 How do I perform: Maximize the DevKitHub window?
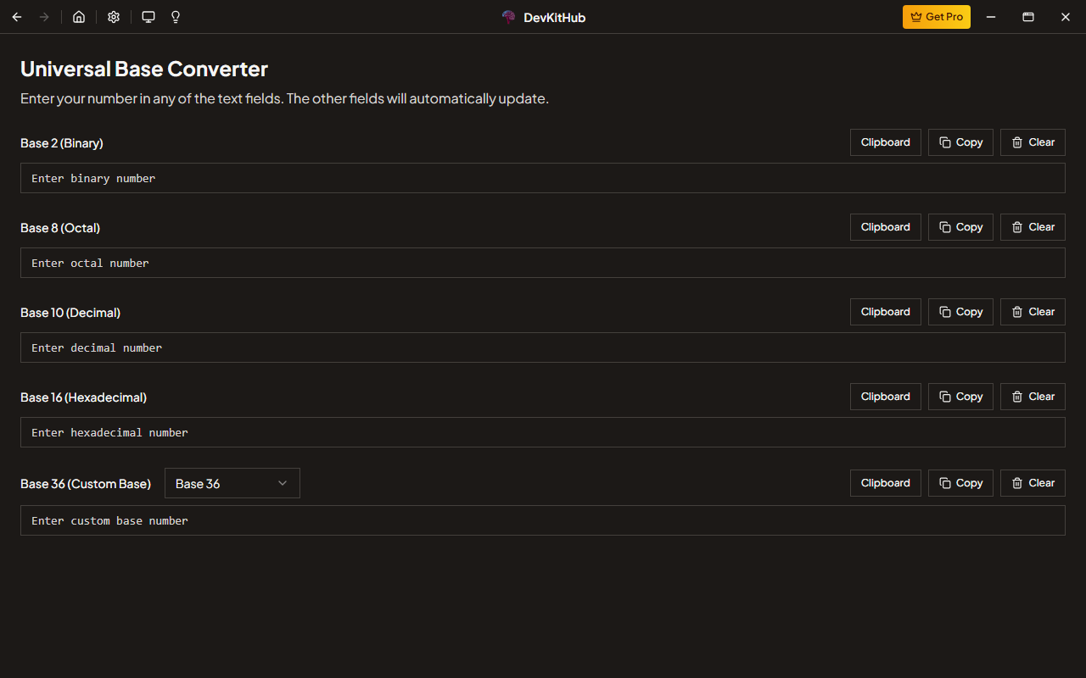[1027, 17]
